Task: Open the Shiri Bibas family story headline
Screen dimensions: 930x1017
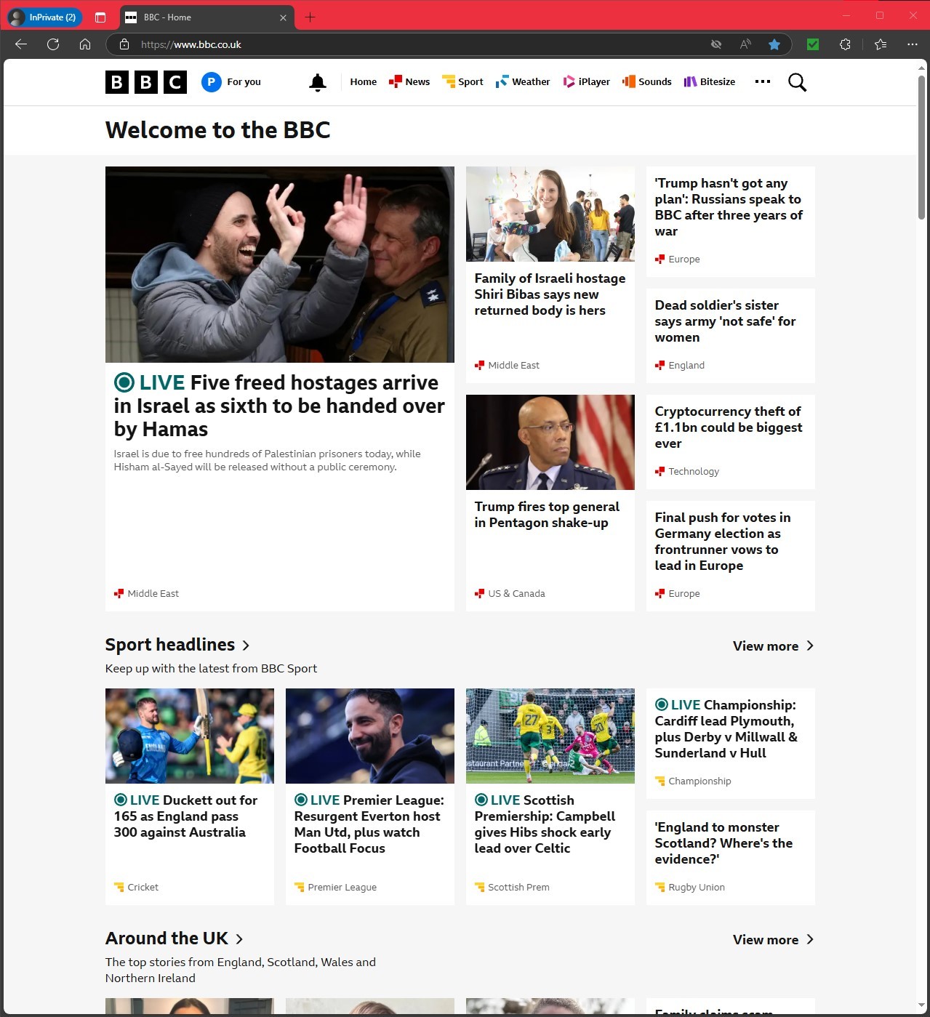Action: (x=550, y=294)
